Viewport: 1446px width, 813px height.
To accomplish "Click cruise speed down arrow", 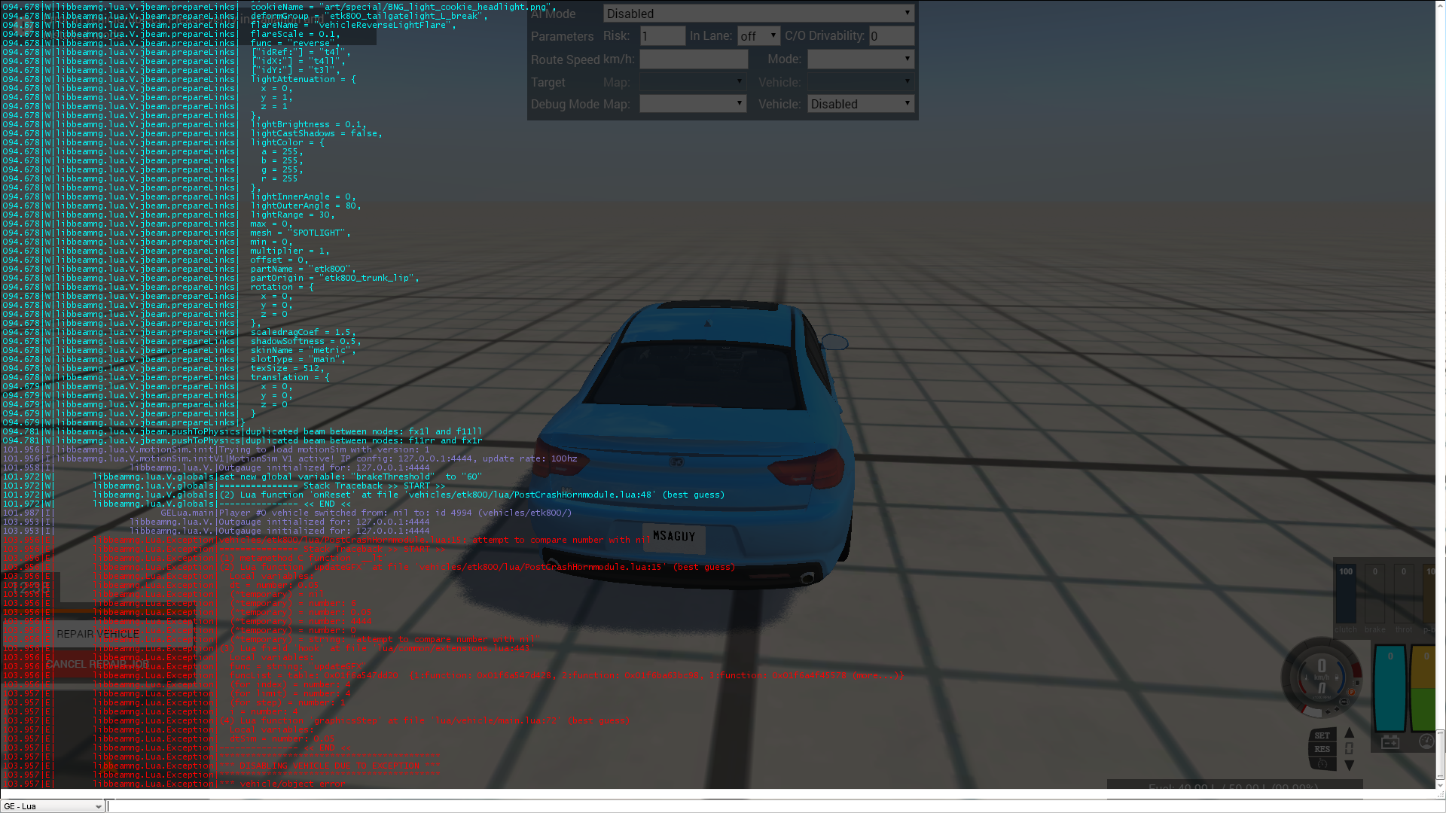I will coord(1349,765).
